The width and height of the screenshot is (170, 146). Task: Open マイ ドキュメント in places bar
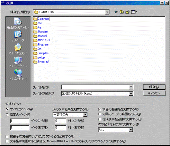(18, 49)
